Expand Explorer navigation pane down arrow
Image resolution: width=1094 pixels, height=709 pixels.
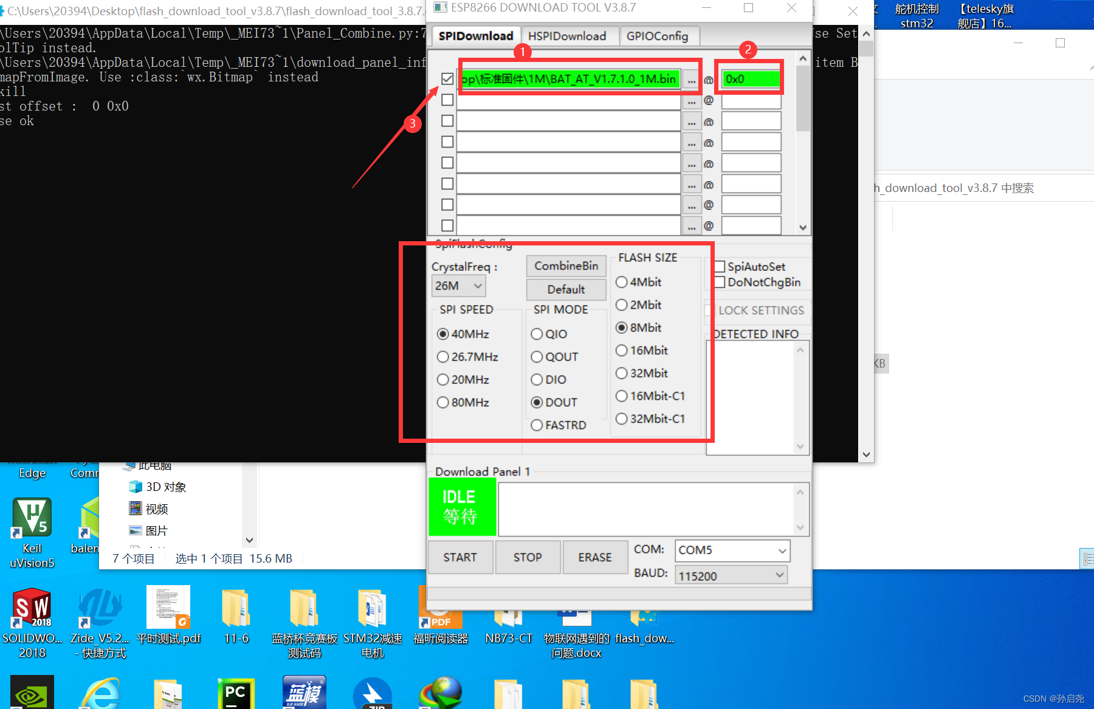pyautogui.click(x=249, y=540)
